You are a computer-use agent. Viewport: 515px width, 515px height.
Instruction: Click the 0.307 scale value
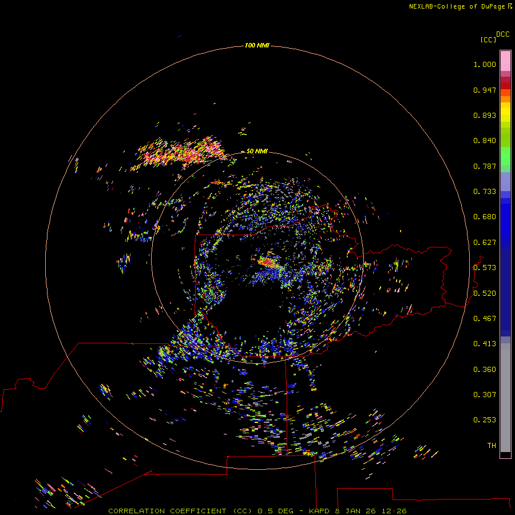coord(485,395)
